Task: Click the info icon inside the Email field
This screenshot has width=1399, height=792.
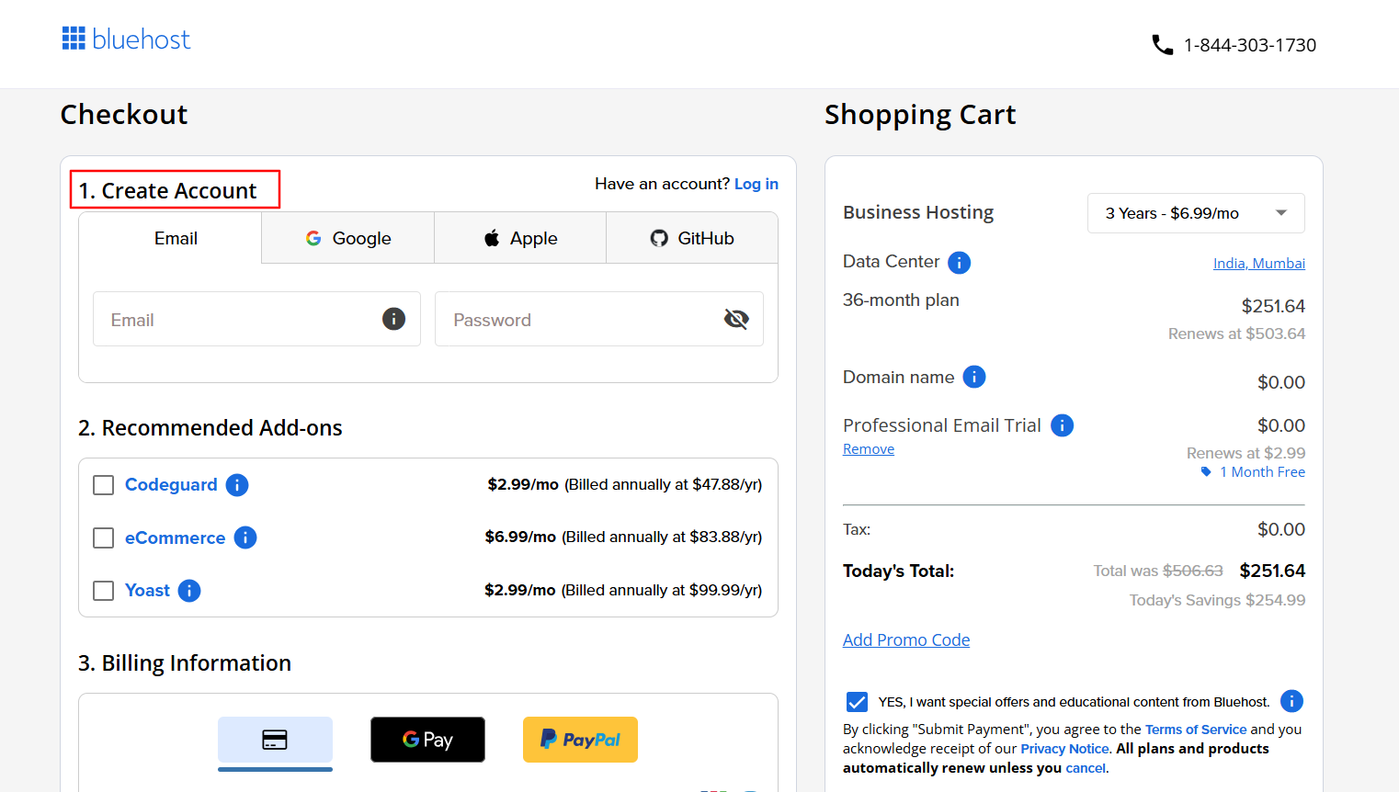Action: point(393,319)
